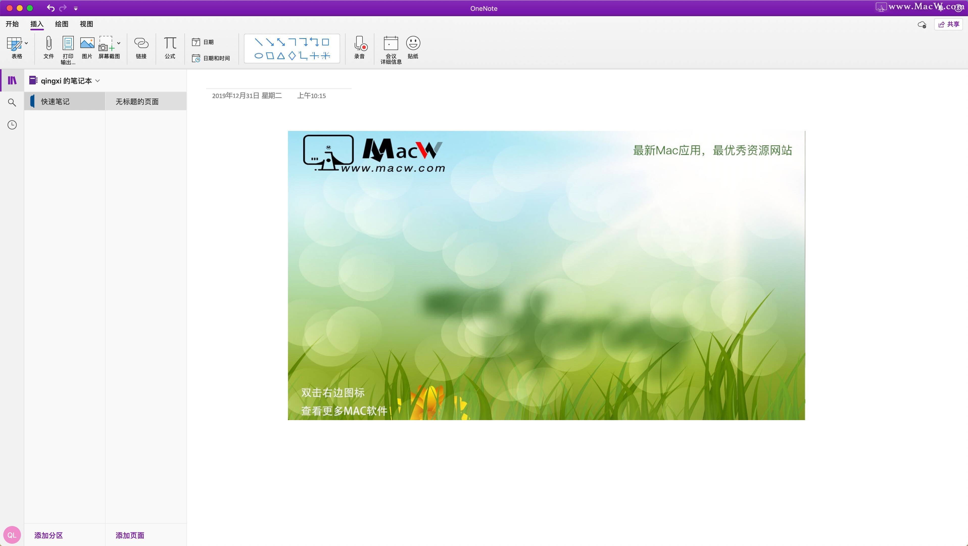Click the page time 上午10:15
Image resolution: width=968 pixels, height=546 pixels.
(311, 96)
